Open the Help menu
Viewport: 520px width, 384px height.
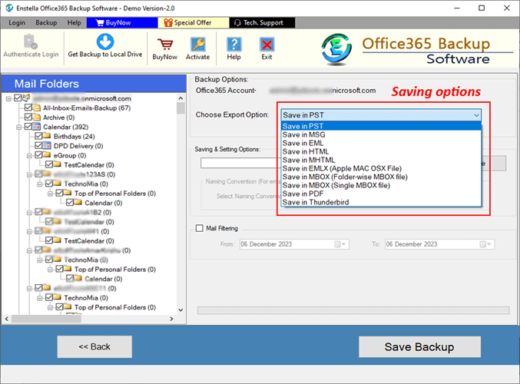(x=74, y=22)
